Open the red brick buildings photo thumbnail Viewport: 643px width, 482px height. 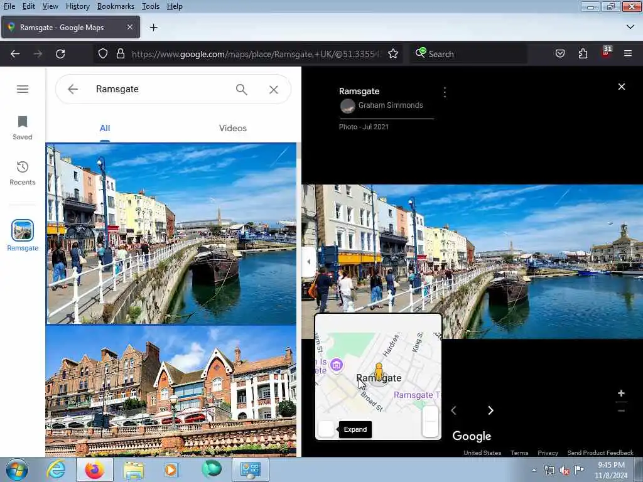click(171, 391)
